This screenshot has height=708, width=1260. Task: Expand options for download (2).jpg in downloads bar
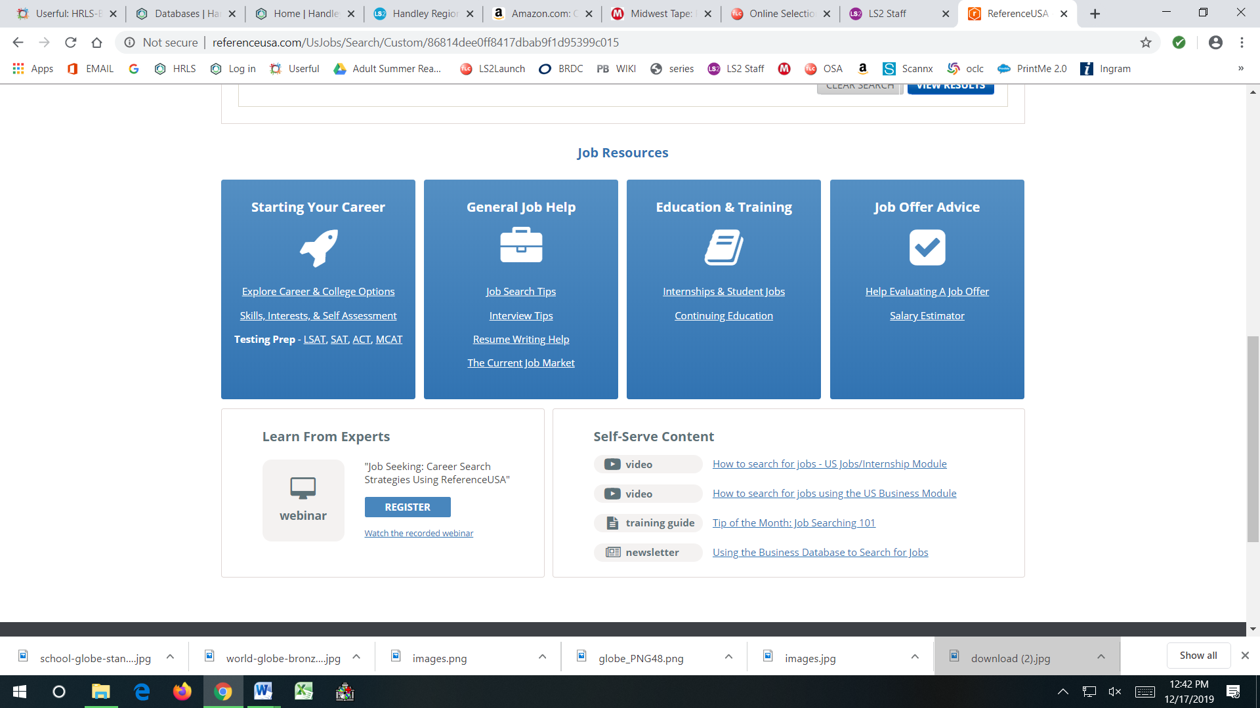click(1101, 657)
